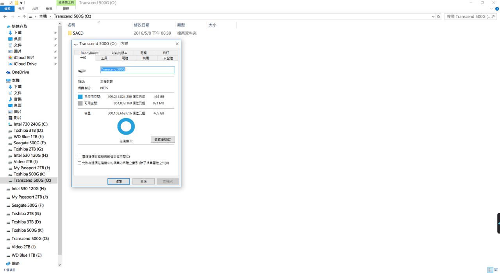Open the 常用 ribbon tab
This screenshot has width=500, height=273.
tap(21, 9)
